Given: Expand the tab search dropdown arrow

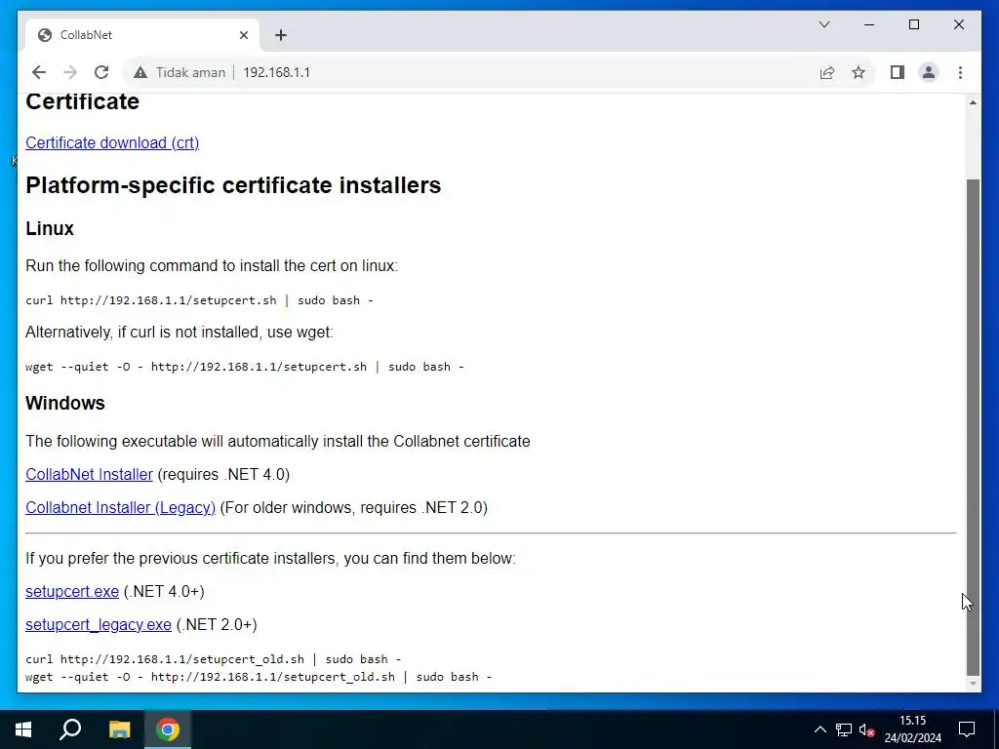Looking at the screenshot, I should [823, 24].
